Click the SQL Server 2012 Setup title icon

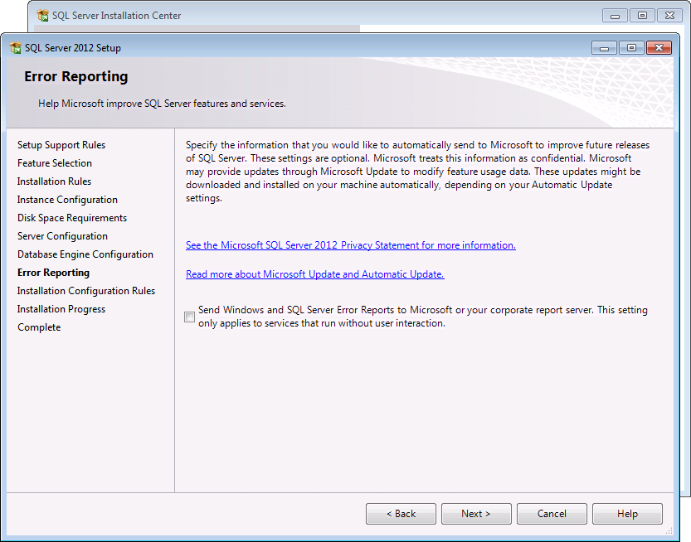tap(16, 47)
